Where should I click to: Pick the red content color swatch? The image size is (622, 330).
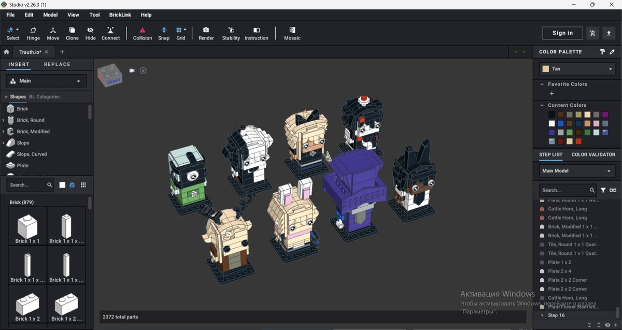[x=578, y=141]
